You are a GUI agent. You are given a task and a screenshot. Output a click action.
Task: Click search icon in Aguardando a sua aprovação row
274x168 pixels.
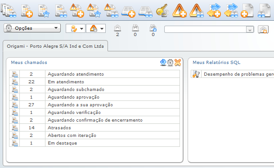coord(15,105)
